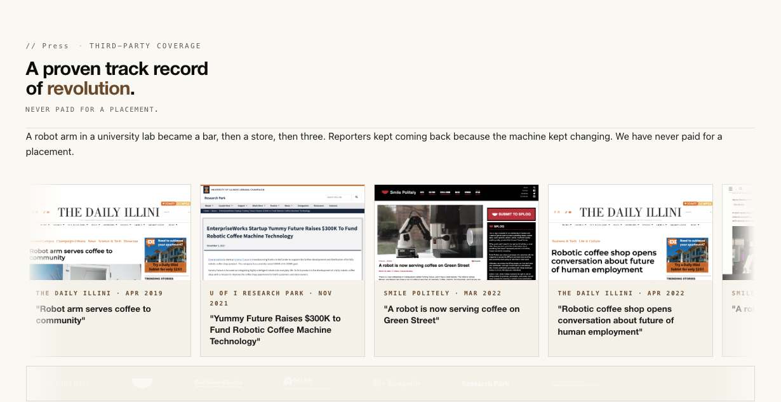781x402 pixels.
Task: Open the partially visible fifth press card
Action: coord(739,271)
